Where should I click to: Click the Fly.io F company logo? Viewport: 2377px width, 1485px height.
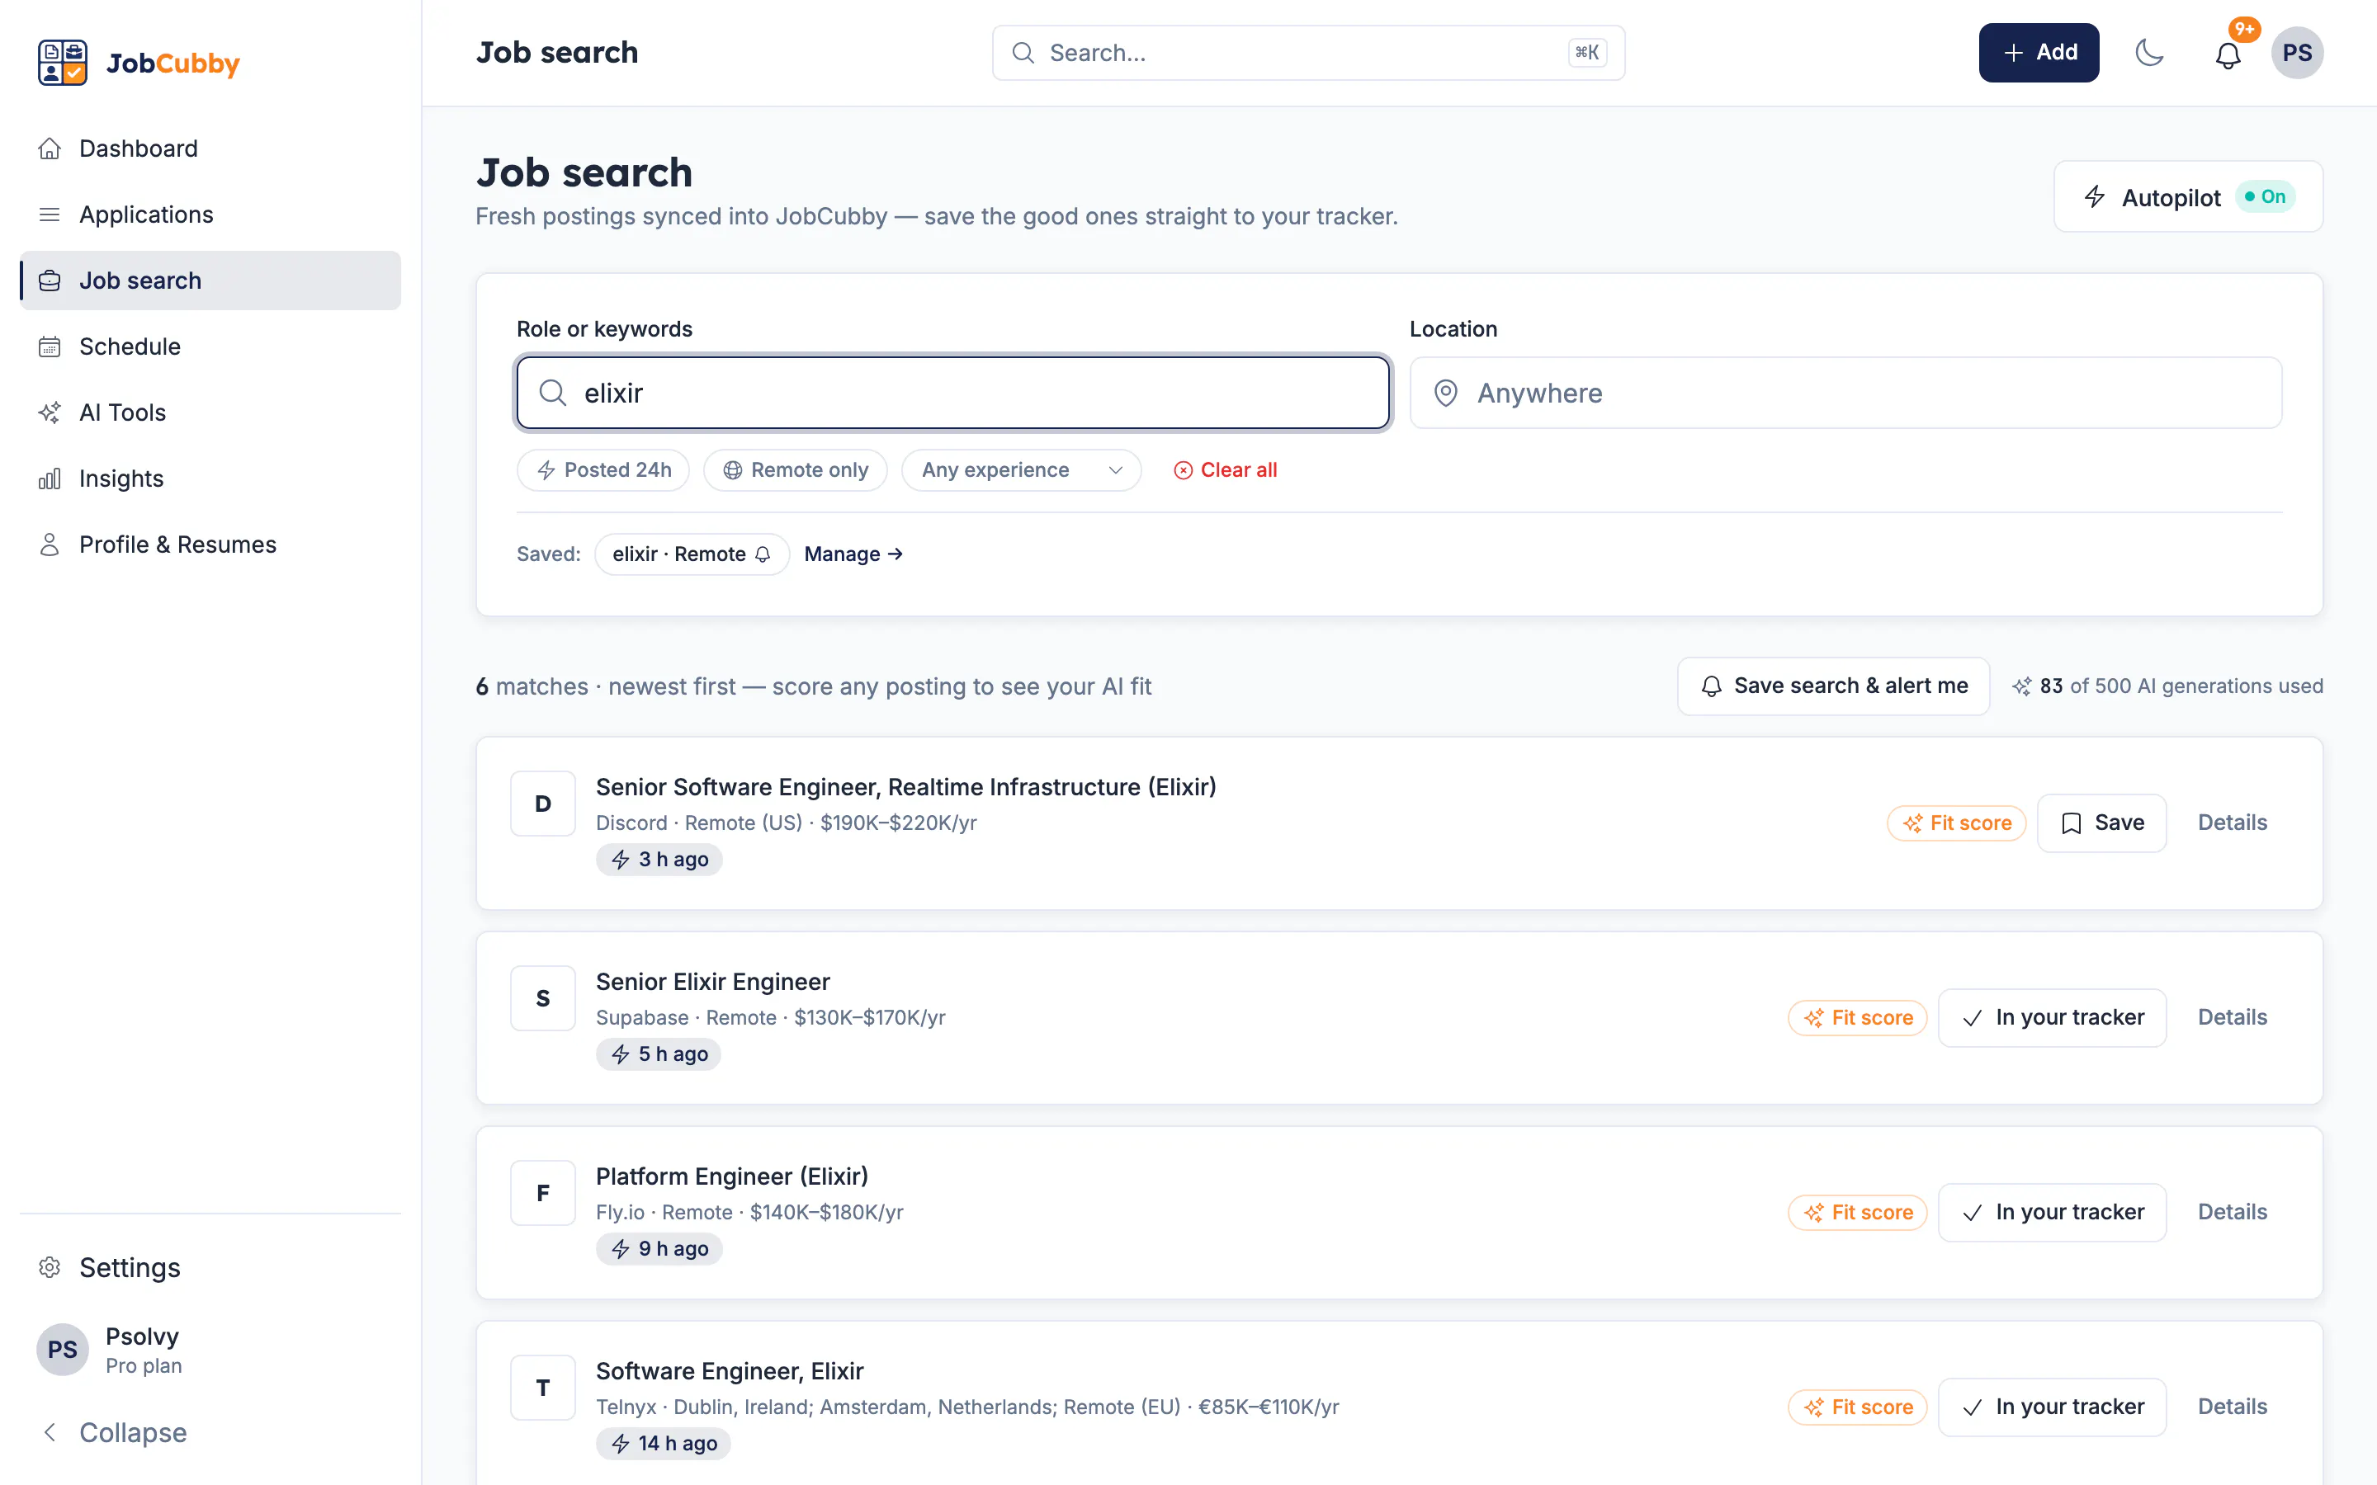pyautogui.click(x=542, y=1192)
